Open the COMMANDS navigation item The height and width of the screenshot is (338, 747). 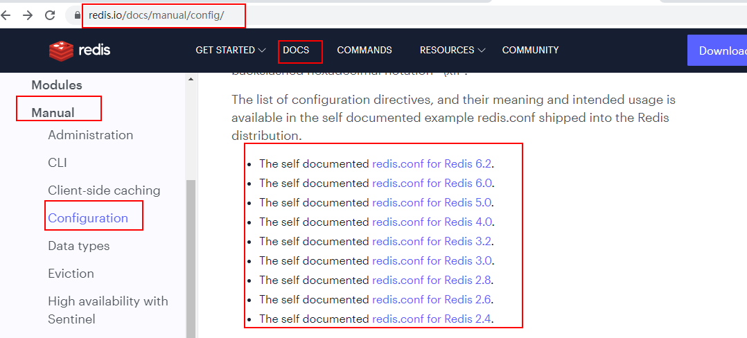point(364,50)
